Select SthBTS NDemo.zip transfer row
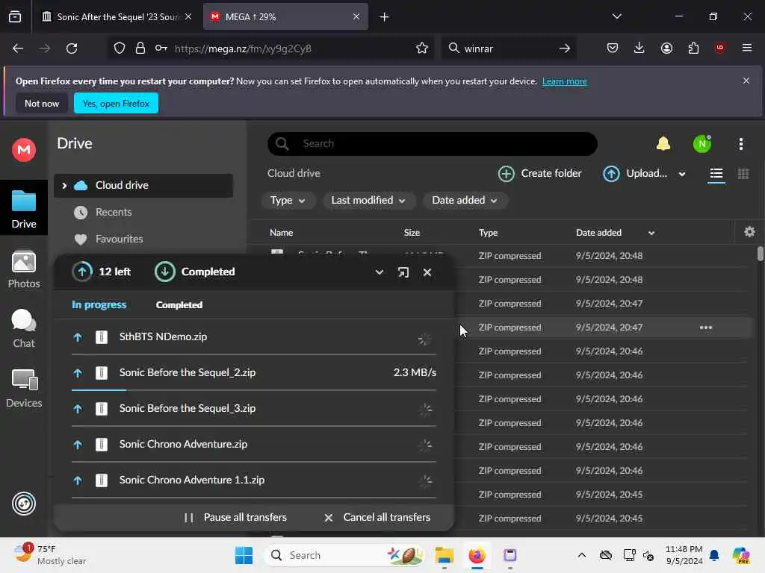This screenshot has width=765, height=573. pos(254,337)
